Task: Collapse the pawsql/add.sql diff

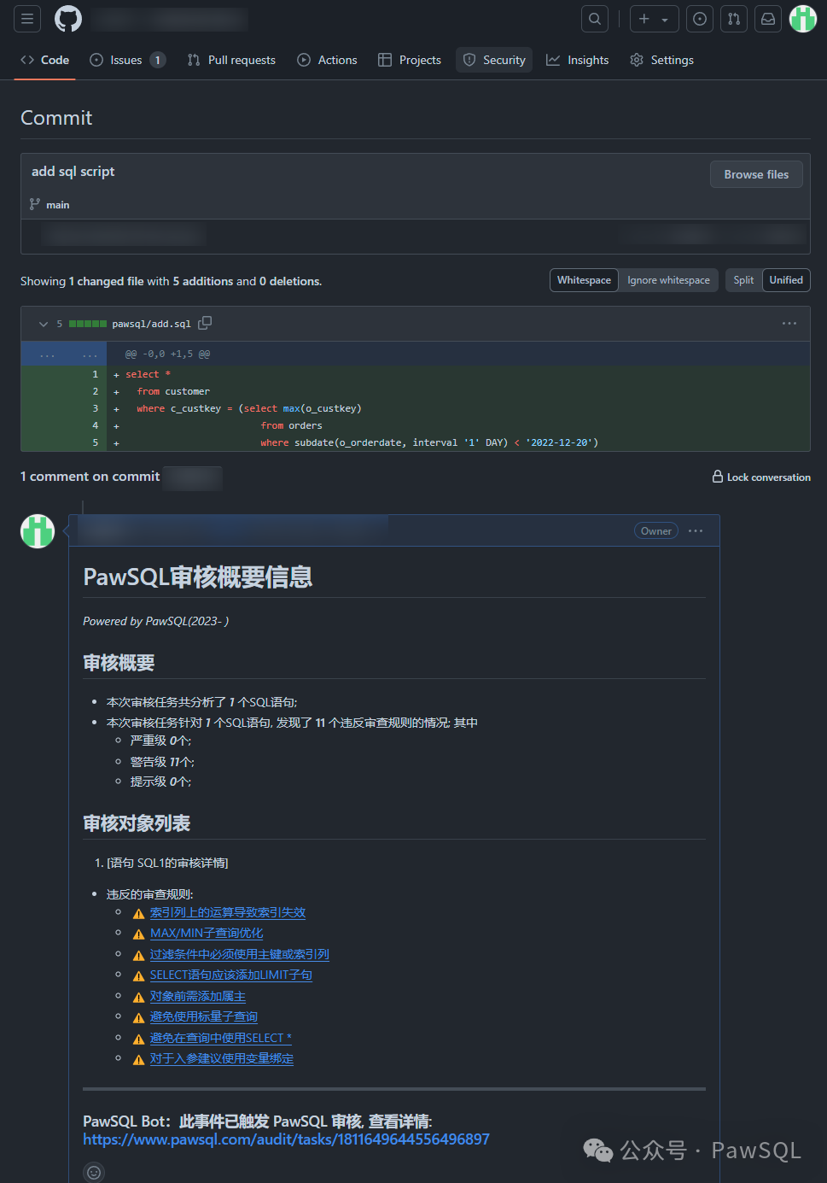Action: pos(43,324)
